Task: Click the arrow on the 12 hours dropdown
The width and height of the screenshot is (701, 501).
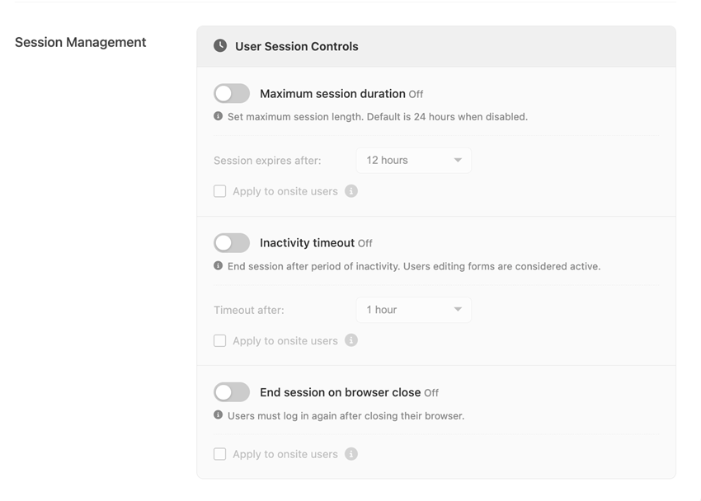Action: [x=458, y=160]
